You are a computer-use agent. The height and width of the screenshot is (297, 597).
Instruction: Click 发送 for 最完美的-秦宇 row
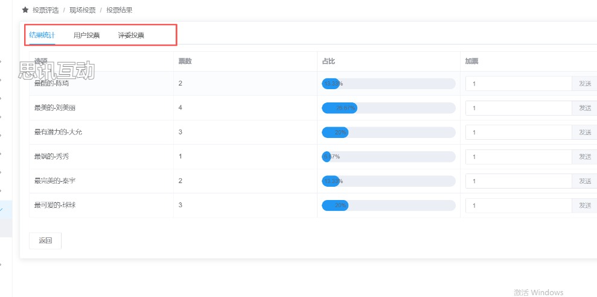click(585, 181)
